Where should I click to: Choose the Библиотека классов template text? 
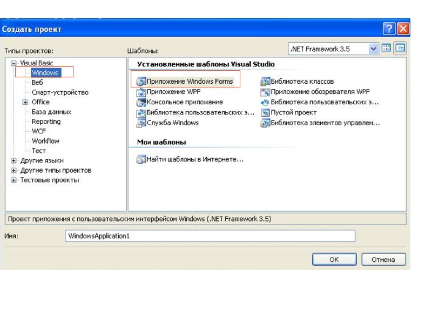302,82
